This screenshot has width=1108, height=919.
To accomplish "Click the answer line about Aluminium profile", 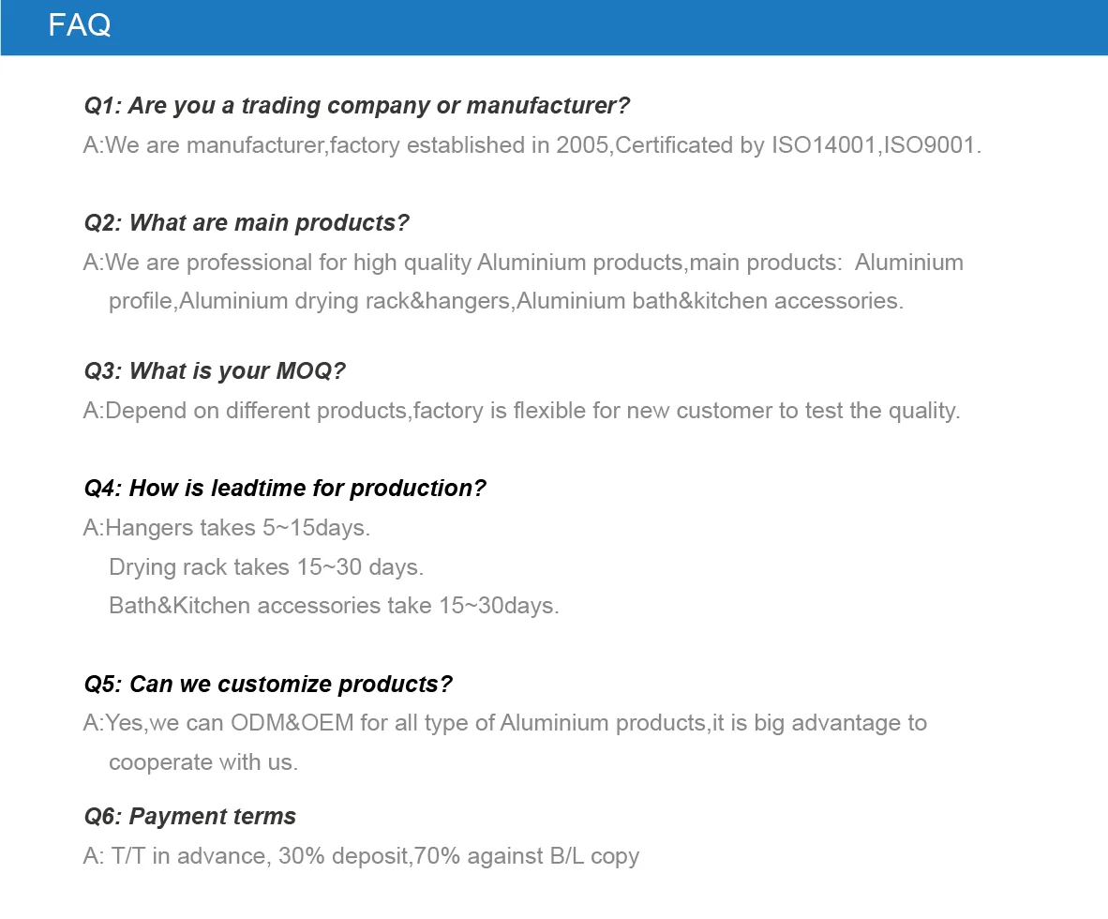I will [x=506, y=302].
